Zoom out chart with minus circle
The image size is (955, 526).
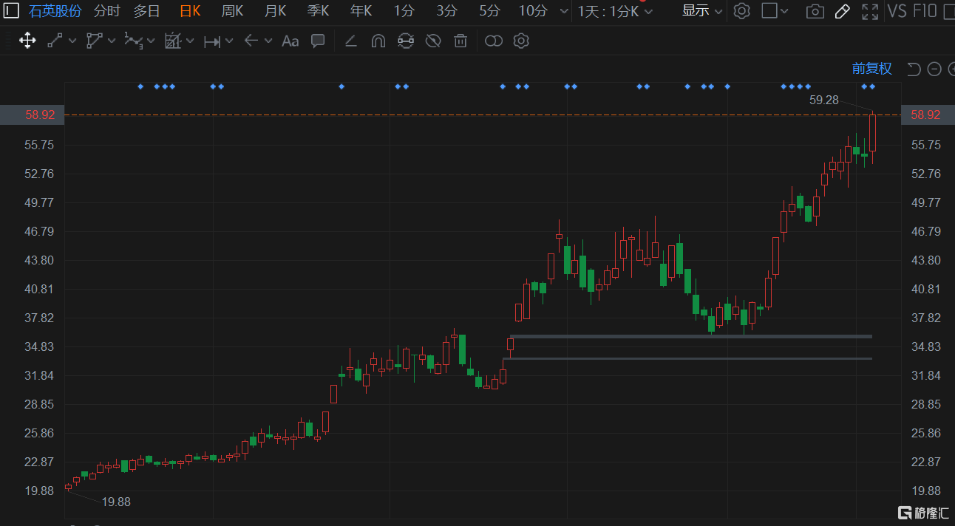(x=934, y=69)
